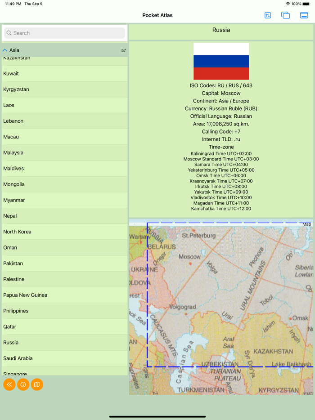Select Nepal in the list
Screen dimensions: 315x420
pos(65,216)
